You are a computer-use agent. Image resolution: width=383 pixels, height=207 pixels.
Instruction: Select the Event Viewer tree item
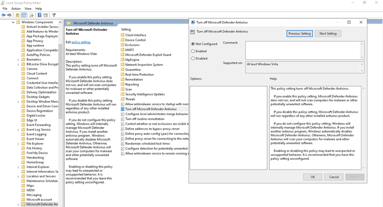[35, 139]
